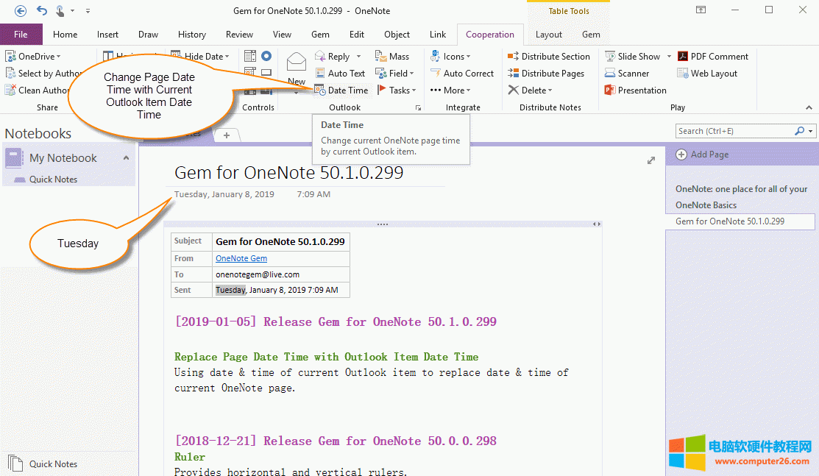Screen dimensions: 819x476
Task: Open the Gem menu tab
Action: [320, 34]
